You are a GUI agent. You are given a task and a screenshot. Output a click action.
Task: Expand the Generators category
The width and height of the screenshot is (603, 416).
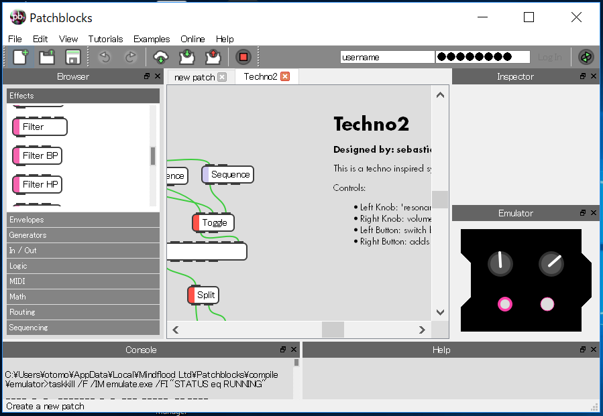83,235
